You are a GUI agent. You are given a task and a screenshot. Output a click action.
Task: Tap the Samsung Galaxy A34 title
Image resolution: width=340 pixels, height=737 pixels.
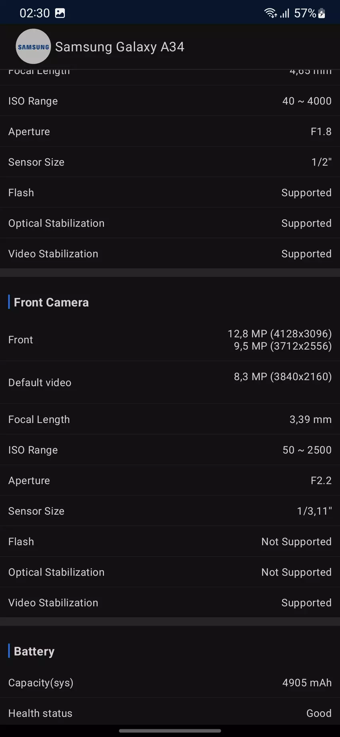[x=120, y=47]
